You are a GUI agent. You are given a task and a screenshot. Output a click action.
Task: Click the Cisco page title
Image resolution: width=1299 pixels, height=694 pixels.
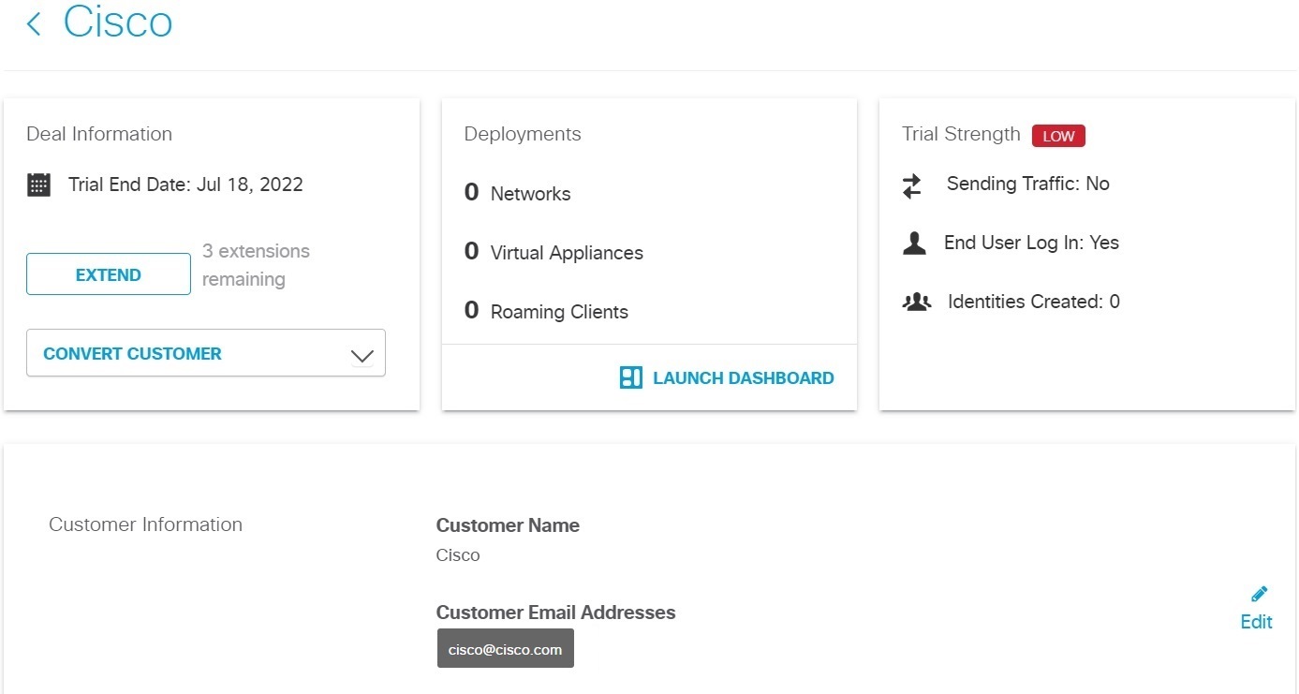[x=118, y=22]
